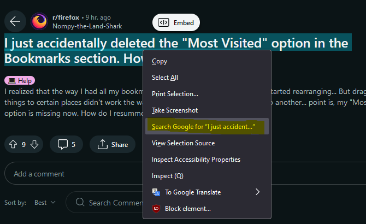Downvote the post with the down arrow
This screenshot has width=366, height=224.
pyautogui.click(x=34, y=144)
